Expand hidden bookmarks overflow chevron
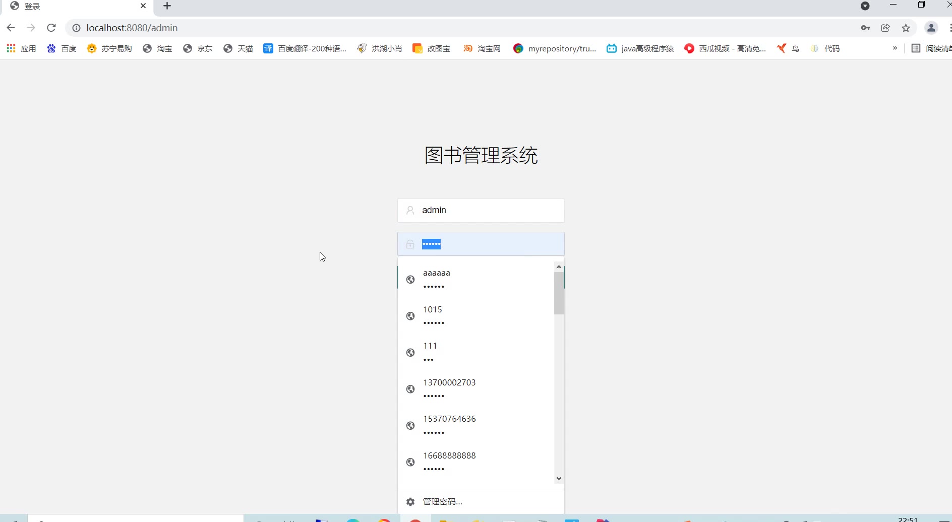 pos(895,48)
